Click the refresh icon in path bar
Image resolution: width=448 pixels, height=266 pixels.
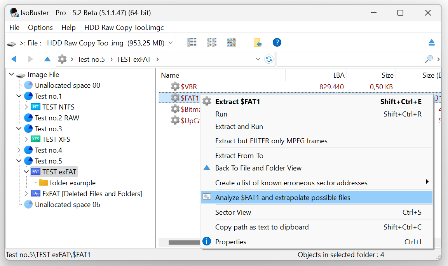tap(268, 59)
